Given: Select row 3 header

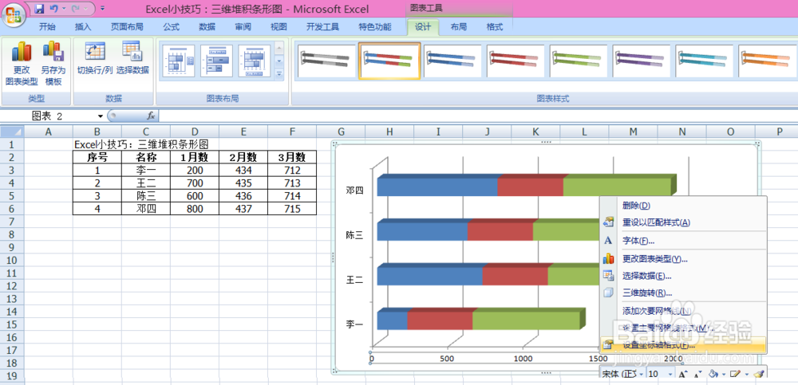Looking at the screenshot, I should click(12, 170).
